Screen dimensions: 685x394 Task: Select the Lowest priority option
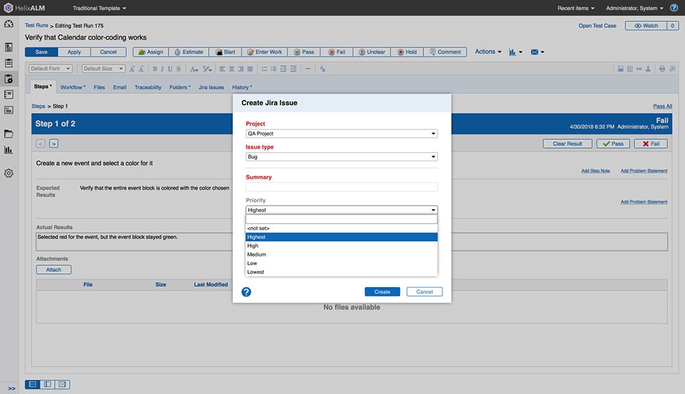342,272
